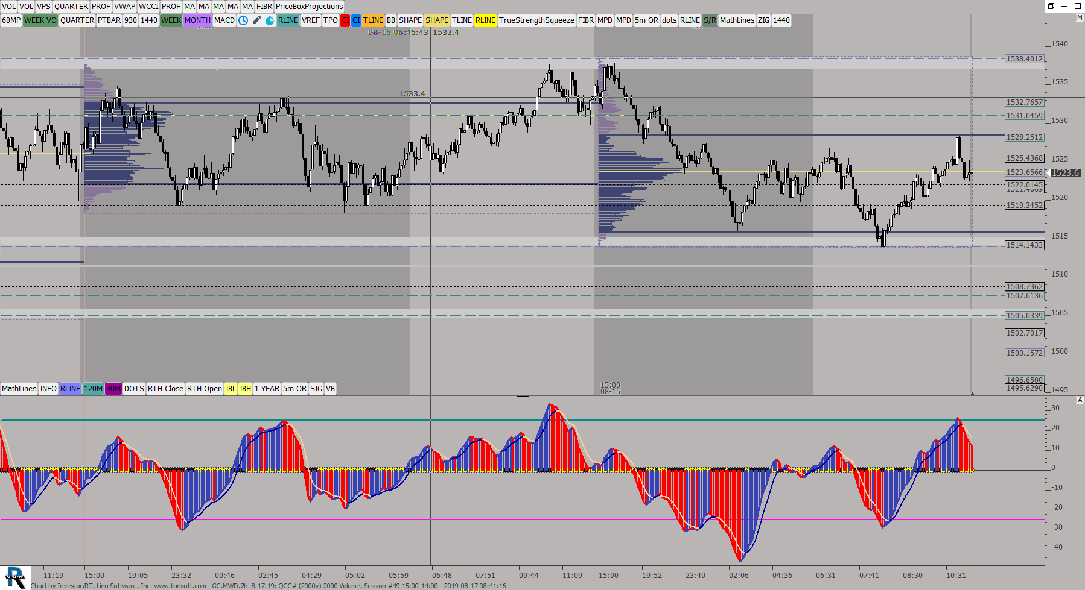Toggle the green S/R button
The image size is (1085, 590).
pyautogui.click(x=710, y=20)
